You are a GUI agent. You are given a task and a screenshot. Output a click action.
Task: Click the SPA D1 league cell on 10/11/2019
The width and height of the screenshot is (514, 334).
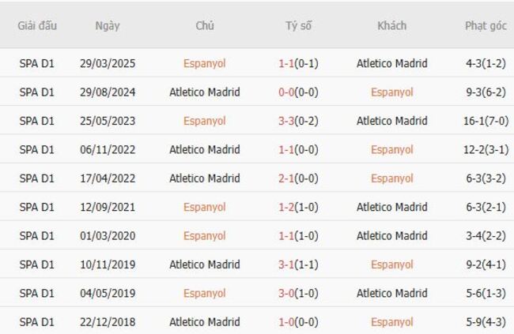tap(37, 265)
